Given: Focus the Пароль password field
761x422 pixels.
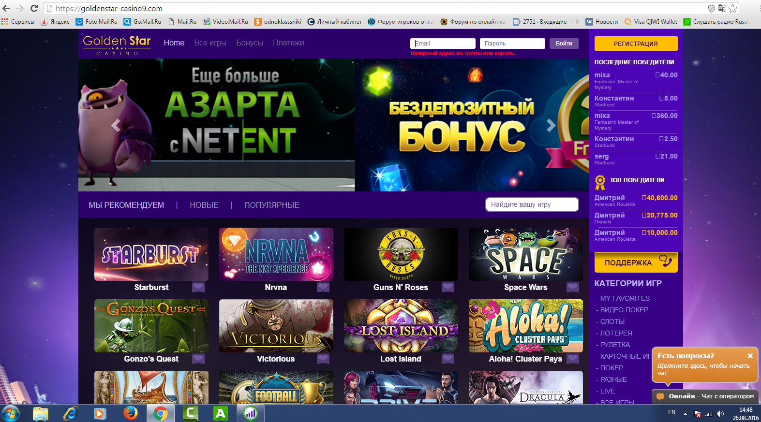Looking at the screenshot, I should point(512,44).
